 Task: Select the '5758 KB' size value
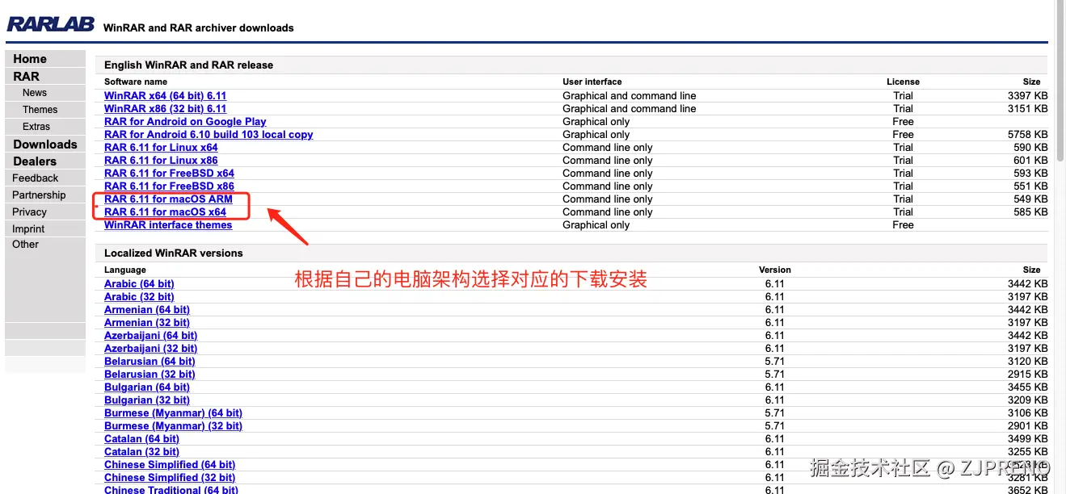point(1028,135)
